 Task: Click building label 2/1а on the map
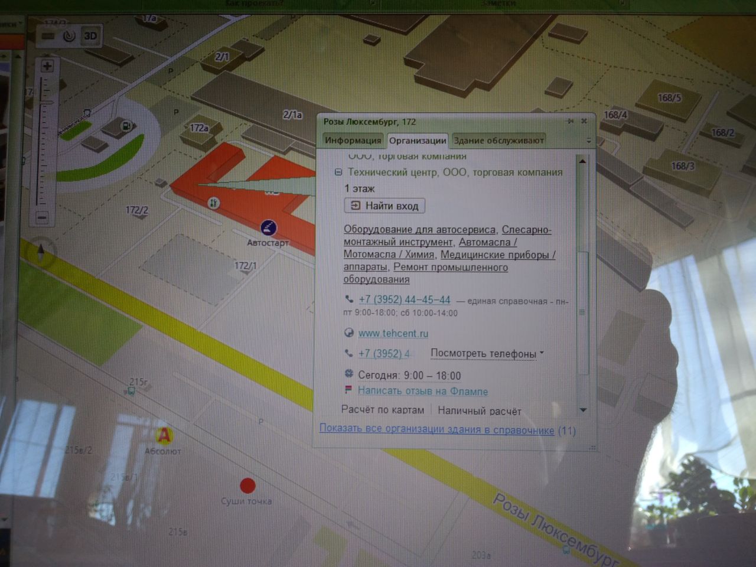pos(292,115)
